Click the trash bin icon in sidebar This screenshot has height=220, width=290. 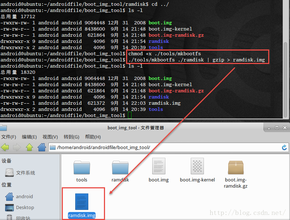click(9, 217)
